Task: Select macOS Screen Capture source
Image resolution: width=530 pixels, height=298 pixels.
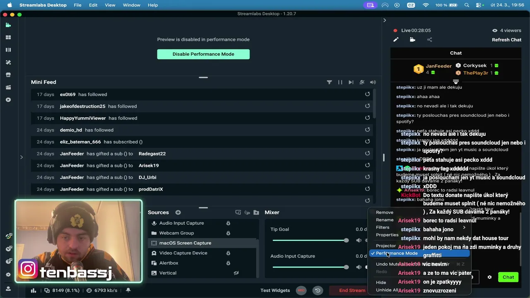Action: [202, 243]
